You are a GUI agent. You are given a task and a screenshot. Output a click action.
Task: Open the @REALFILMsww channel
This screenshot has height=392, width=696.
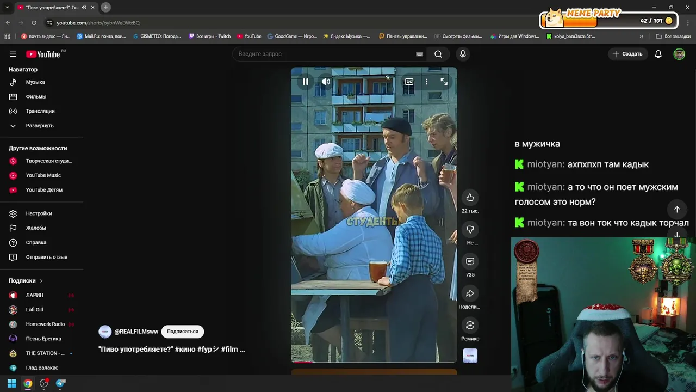tap(136, 332)
